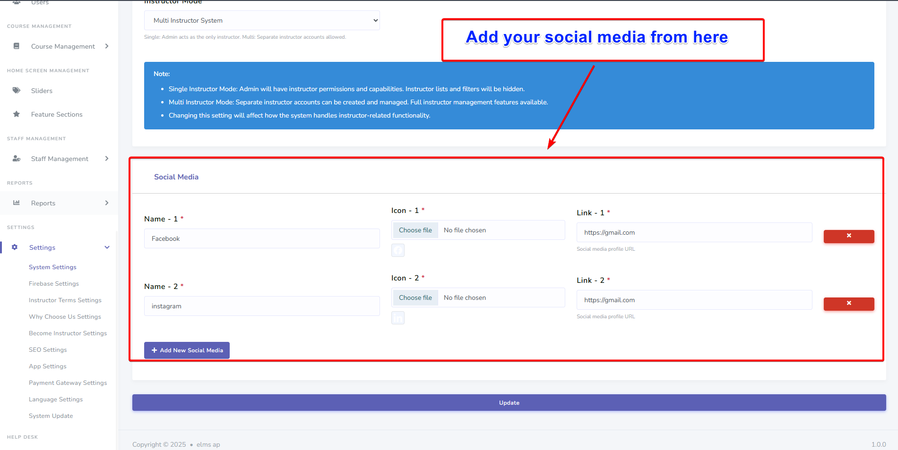This screenshot has height=450, width=898.
Task: Go to Payment Gateway Settings
Action: tap(68, 383)
